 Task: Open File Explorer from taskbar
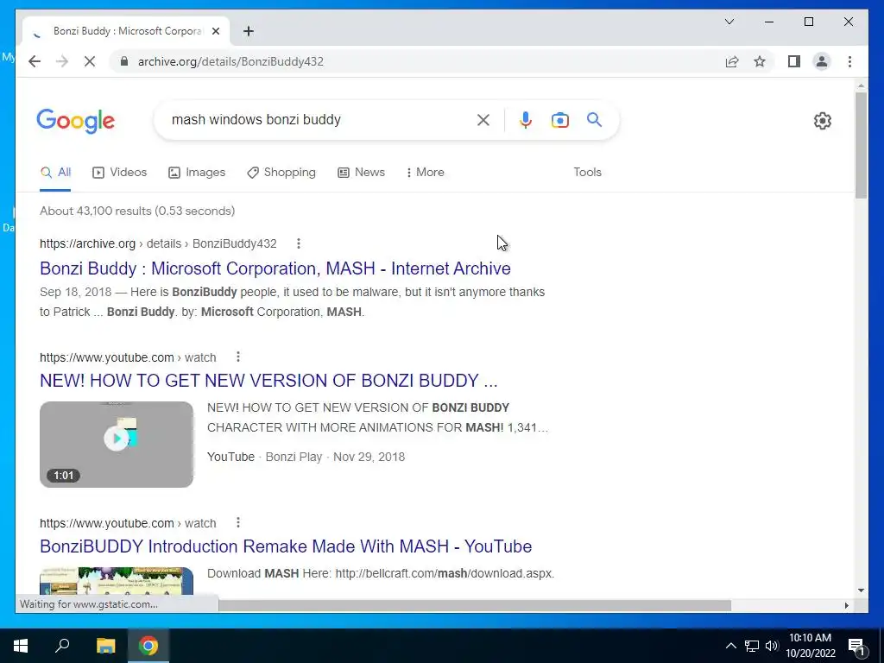point(105,646)
